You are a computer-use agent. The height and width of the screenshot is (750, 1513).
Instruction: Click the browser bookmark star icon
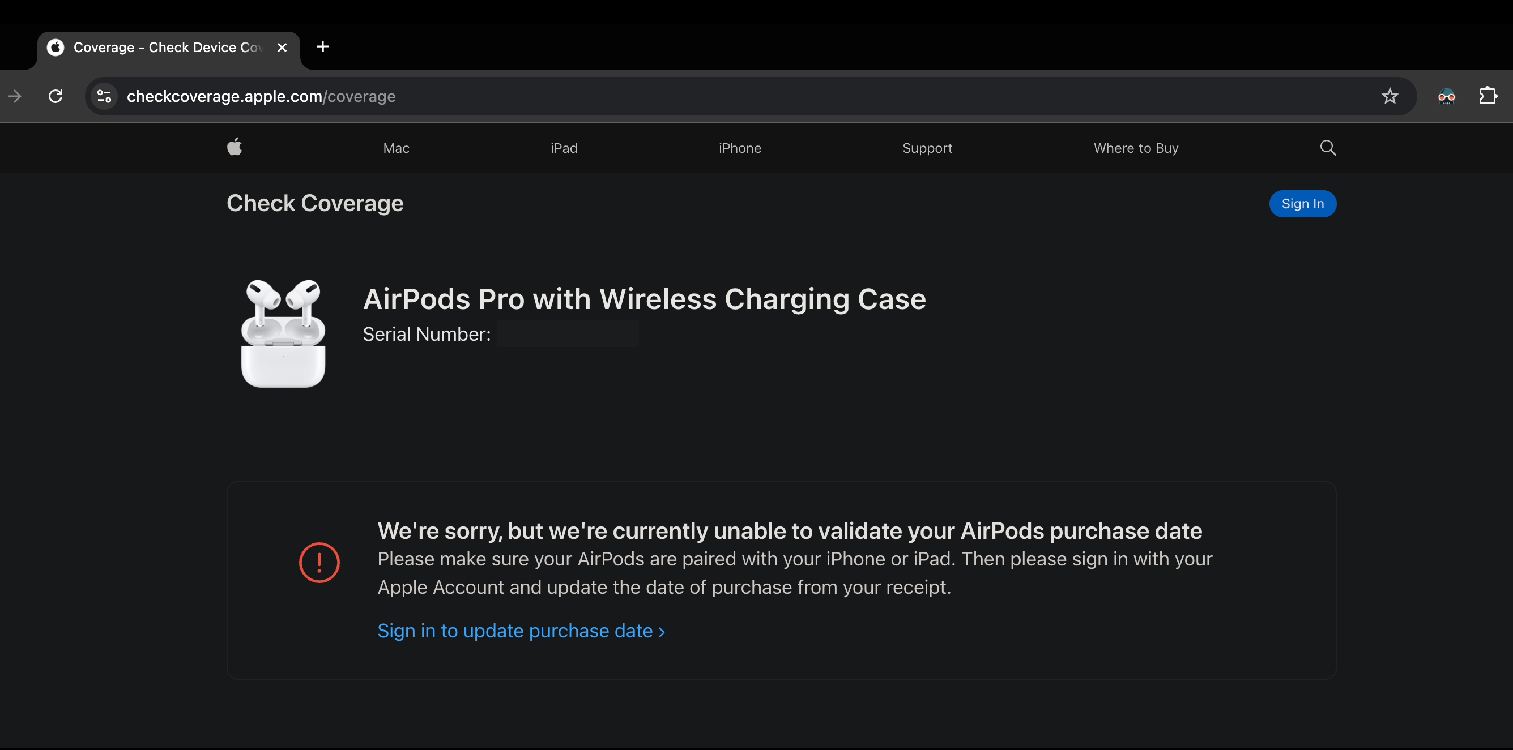coord(1391,96)
